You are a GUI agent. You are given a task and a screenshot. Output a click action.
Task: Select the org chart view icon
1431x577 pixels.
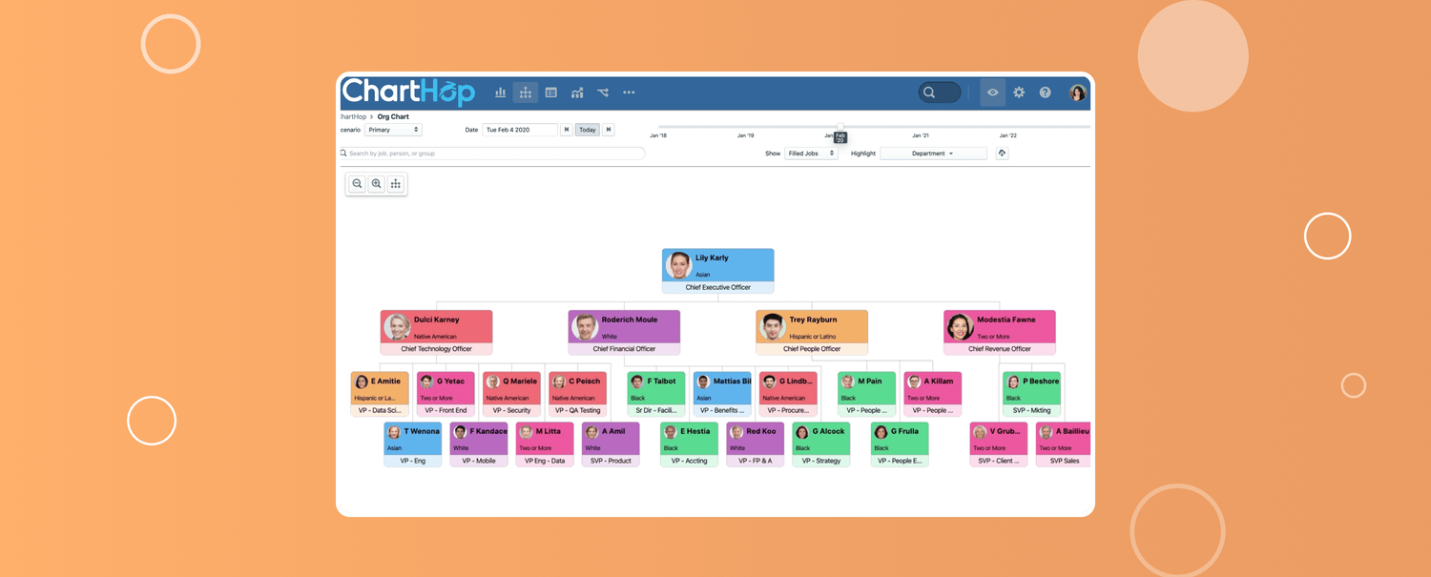coord(526,93)
